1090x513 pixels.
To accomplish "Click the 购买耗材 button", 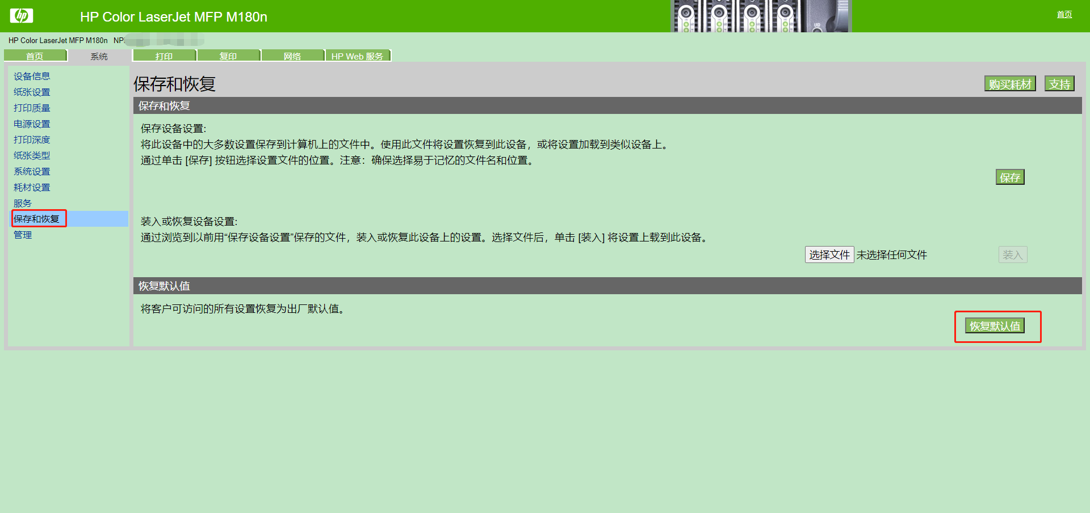I will (1010, 84).
